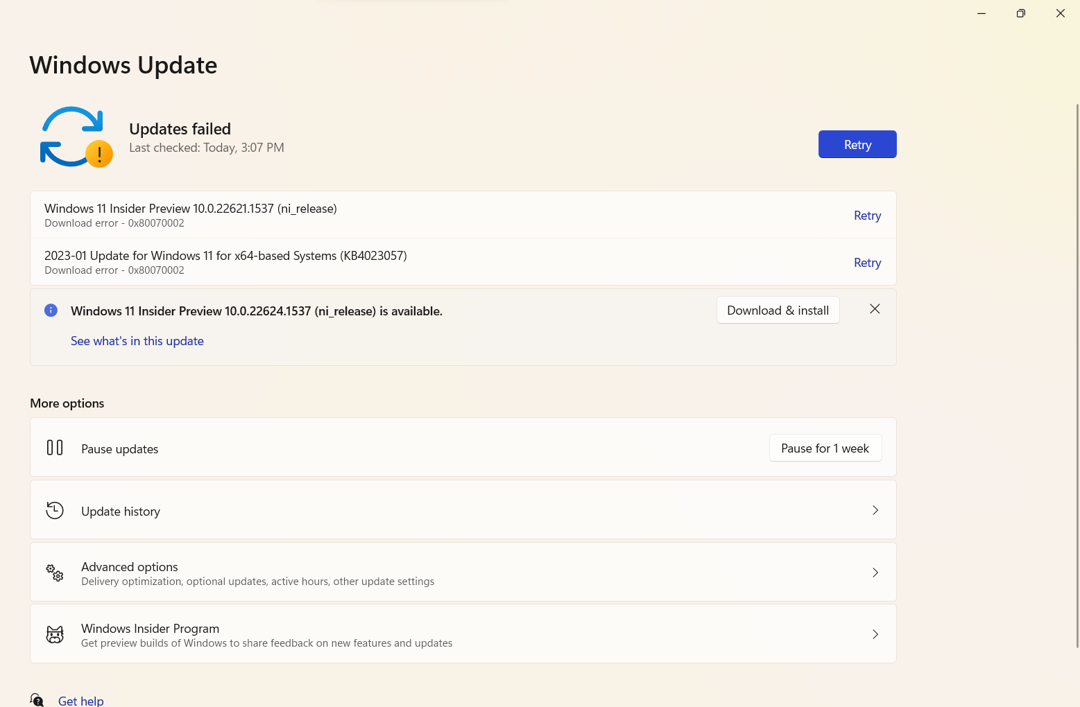Image resolution: width=1080 pixels, height=707 pixels.
Task: Restore down the Settings window
Action: point(1020,13)
